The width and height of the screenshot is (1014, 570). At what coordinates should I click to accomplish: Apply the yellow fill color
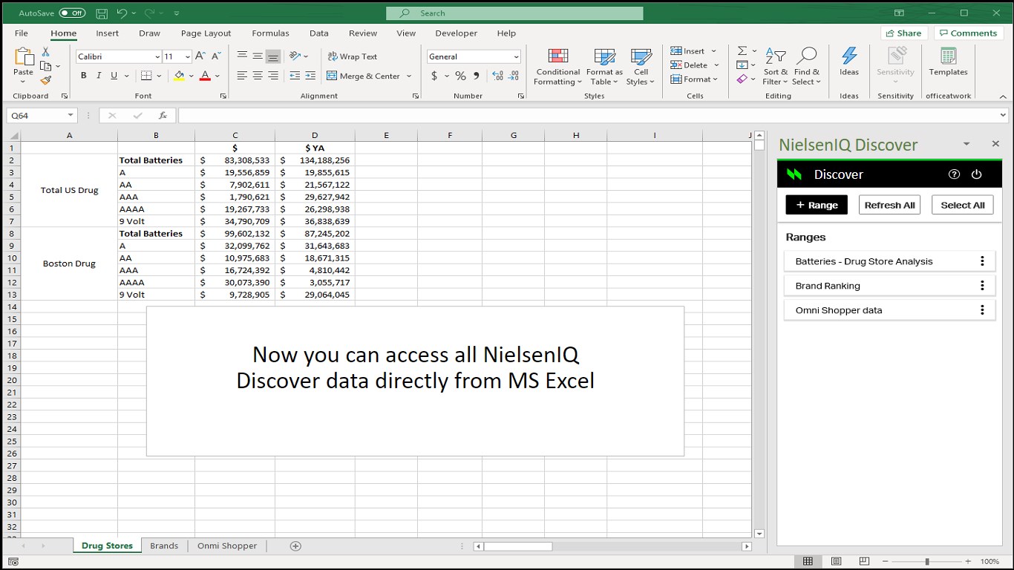(179, 76)
